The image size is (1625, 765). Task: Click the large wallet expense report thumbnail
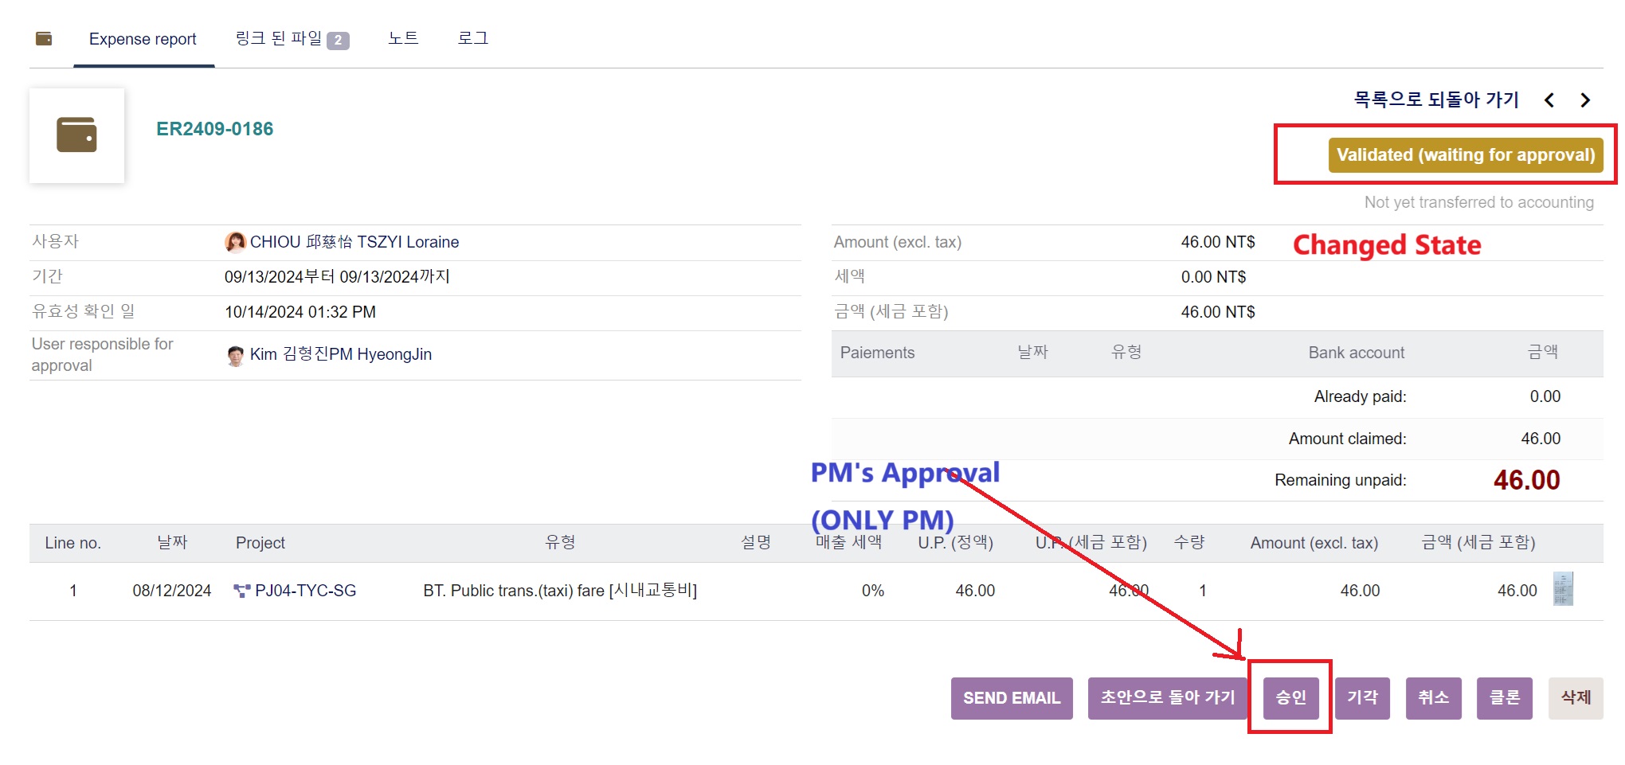[x=76, y=135]
